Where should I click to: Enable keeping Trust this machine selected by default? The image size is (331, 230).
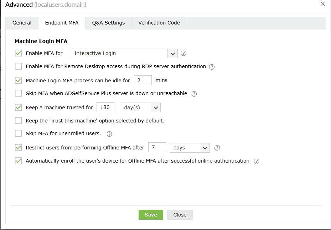click(x=18, y=120)
